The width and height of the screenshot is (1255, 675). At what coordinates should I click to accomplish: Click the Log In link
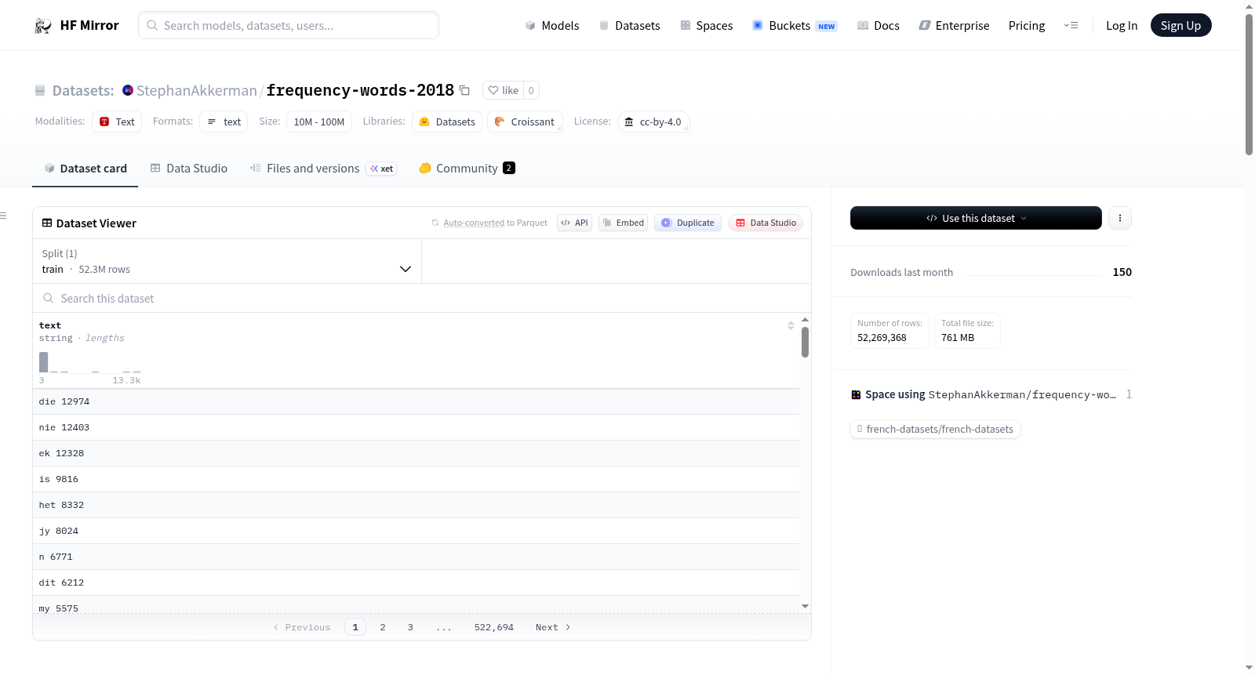coord(1122,25)
